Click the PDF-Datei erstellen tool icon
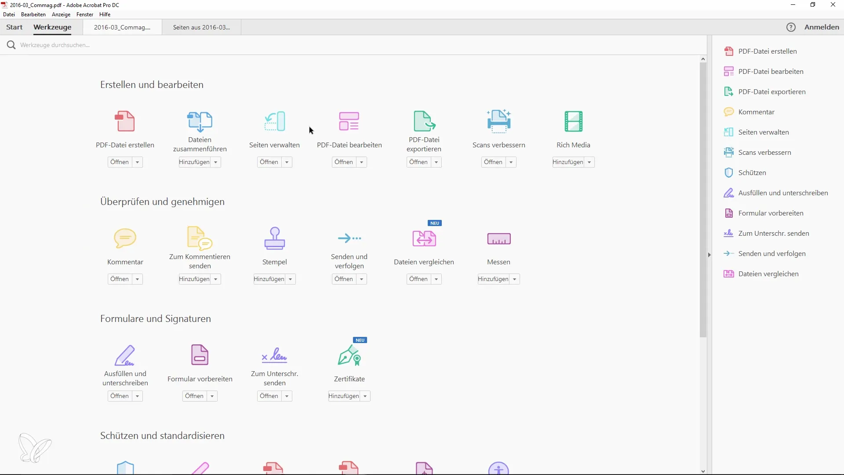Image resolution: width=844 pixels, height=475 pixels. 125,121
